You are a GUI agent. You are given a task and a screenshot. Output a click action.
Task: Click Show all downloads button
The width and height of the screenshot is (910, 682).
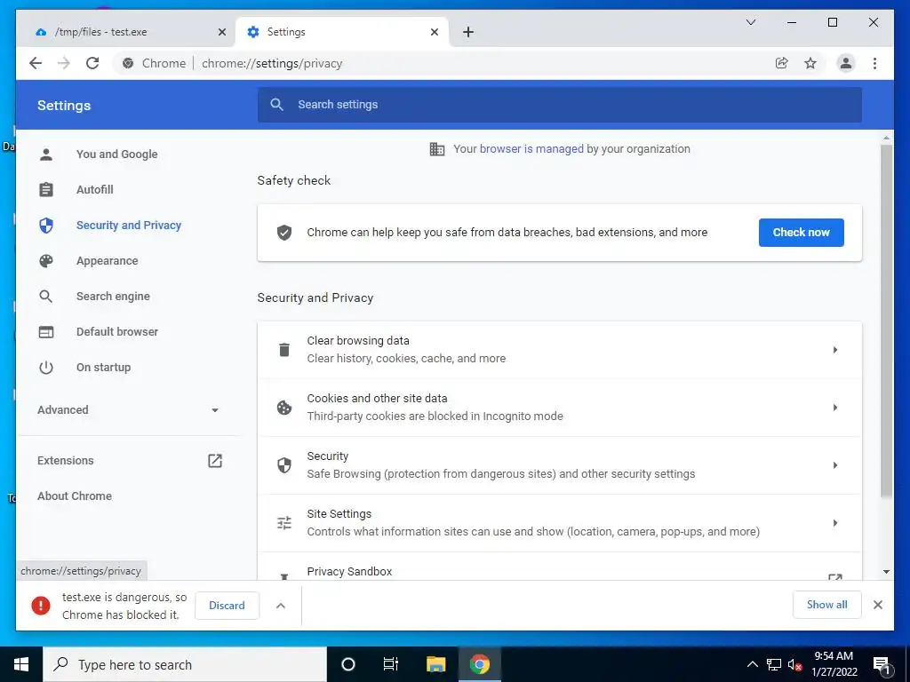pos(827,605)
